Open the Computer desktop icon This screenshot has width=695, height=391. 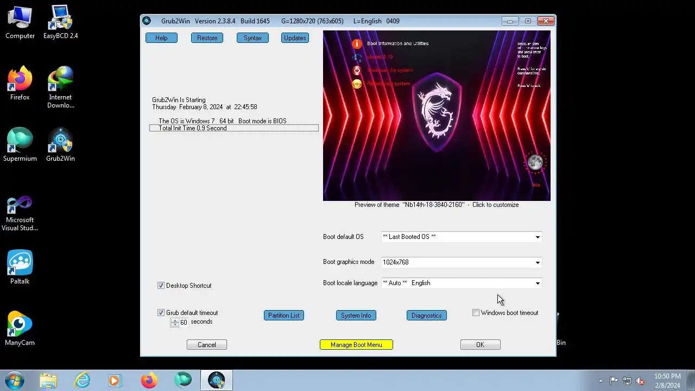tap(20, 22)
